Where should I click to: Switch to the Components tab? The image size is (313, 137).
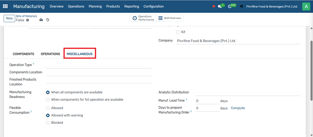coord(23,54)
